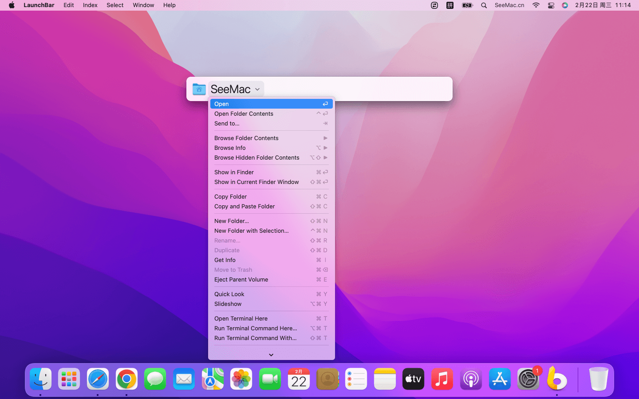The height and width of the screenshot is (399, 639).
Task: Open FaceTime in the Dock
Action: coord(270,379)
